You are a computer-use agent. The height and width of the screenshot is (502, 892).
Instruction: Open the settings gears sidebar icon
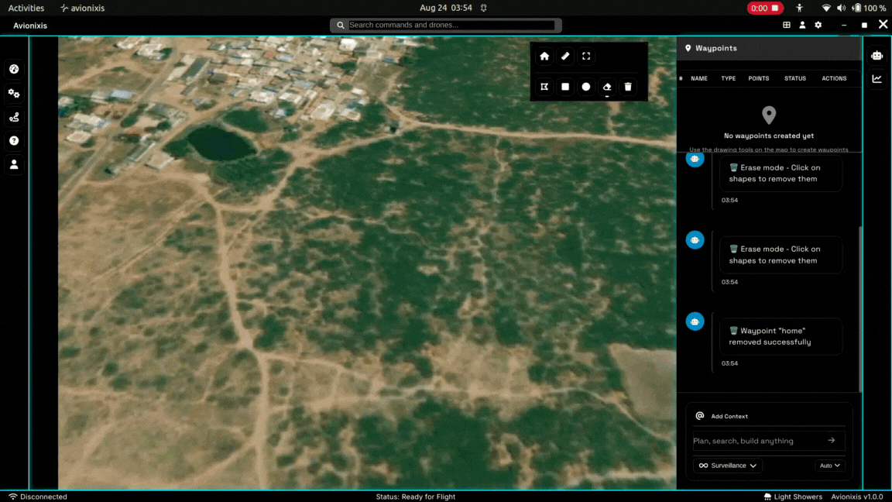tap(14, 94)
